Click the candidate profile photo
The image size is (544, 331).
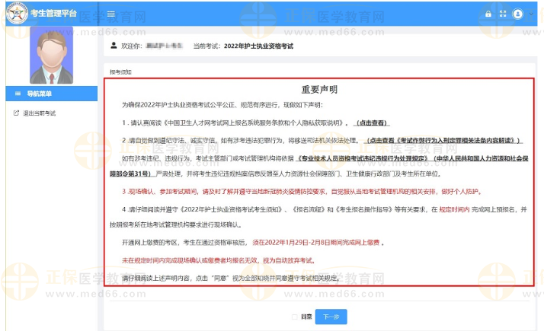coord(51,55)
